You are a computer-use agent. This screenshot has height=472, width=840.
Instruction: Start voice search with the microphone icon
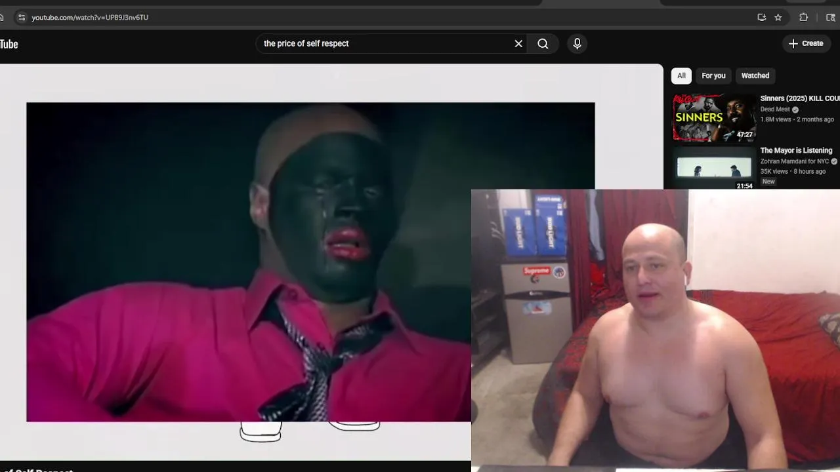point(577,43)
